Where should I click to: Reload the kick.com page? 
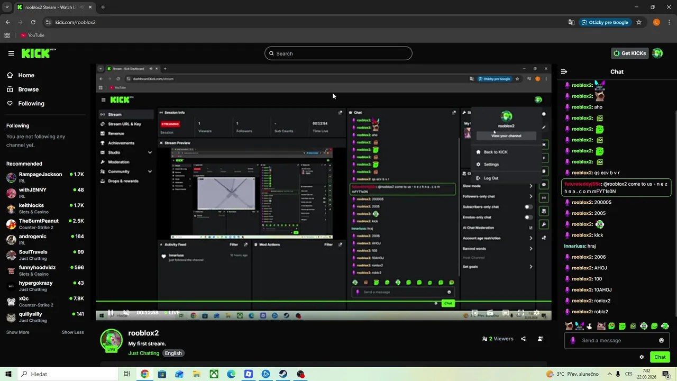point(33,22)
